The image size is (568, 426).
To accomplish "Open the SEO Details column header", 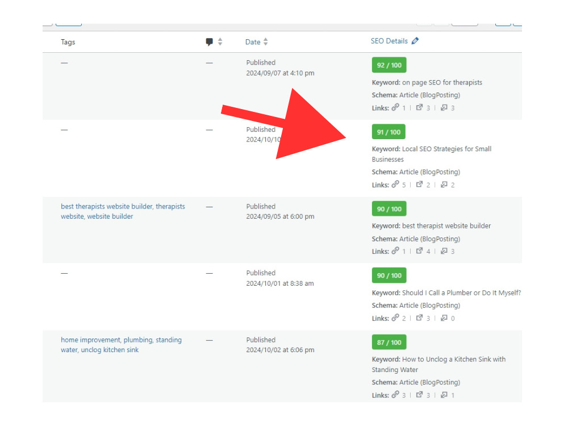I will (389, 41).
